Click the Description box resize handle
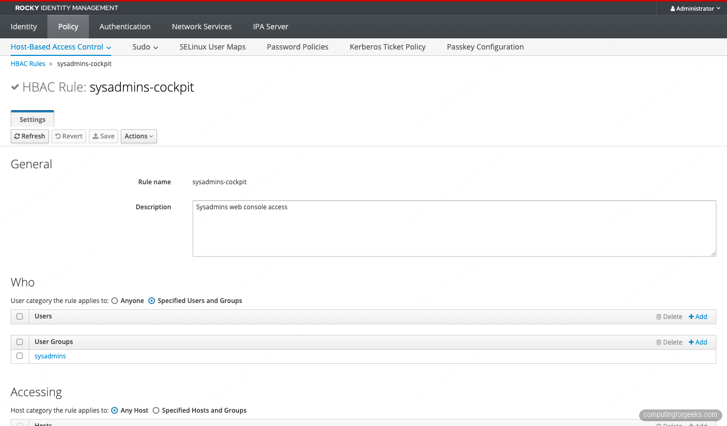 point(713,253)
